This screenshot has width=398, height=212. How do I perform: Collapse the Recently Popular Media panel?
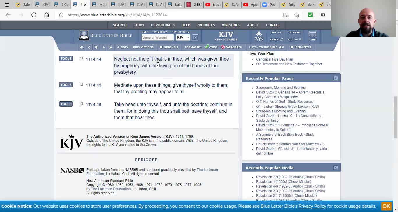pyautogui.click(x=336, y=167)
